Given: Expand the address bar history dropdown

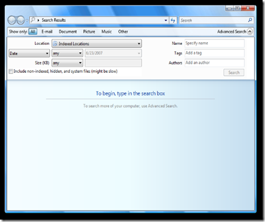Looking at the screenshot, I should point(166,20).
